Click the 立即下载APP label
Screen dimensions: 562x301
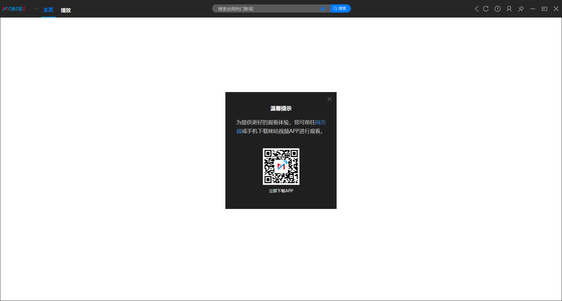(x=281, y=191)
